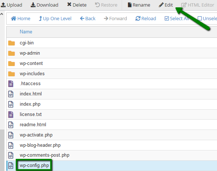217x171 pixels.
Task: Open Edit with the pencil icon
Action: pos(161,5)
